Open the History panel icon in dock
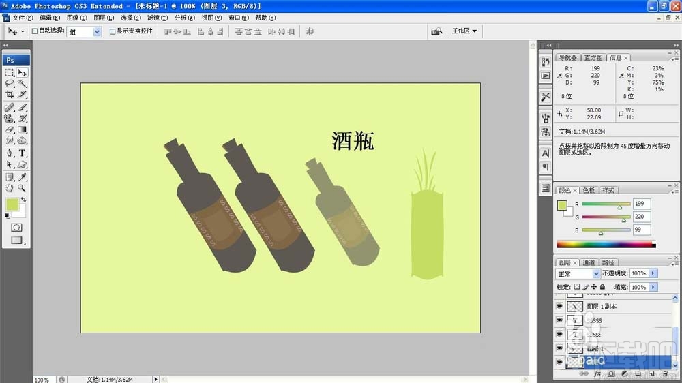 (546, 62)
